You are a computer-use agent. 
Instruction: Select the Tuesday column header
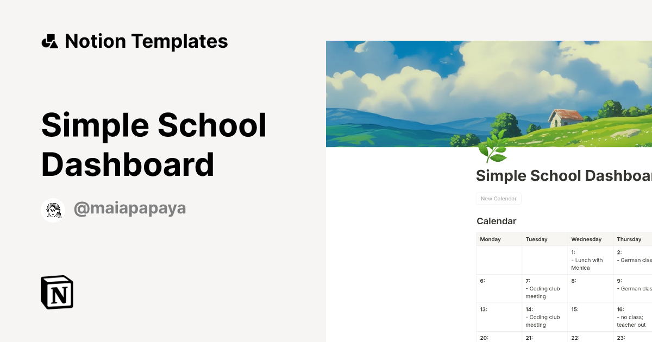[536, 239]
